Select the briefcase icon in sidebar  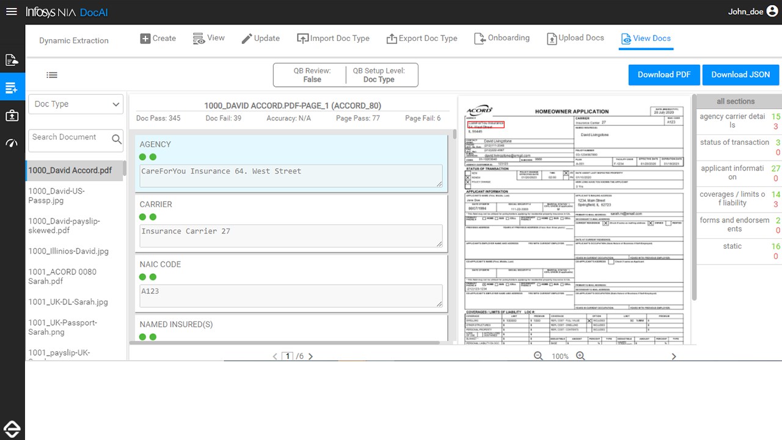pyautogui.click(x=12, y=115)
